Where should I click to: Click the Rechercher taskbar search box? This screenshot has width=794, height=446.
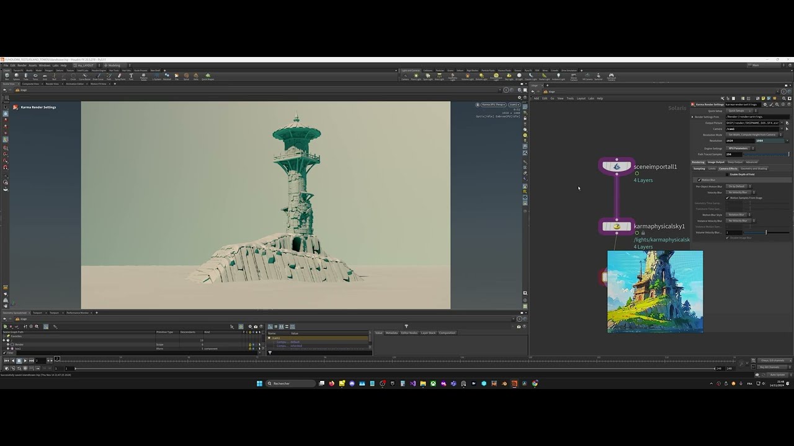(291, 383)
